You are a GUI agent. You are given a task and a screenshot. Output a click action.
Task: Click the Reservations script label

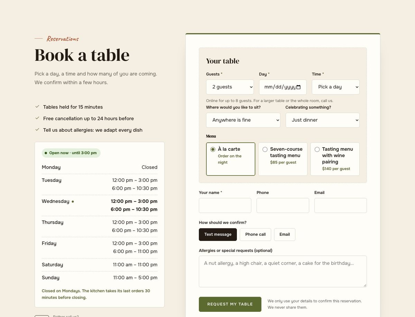tap(63, 39)
